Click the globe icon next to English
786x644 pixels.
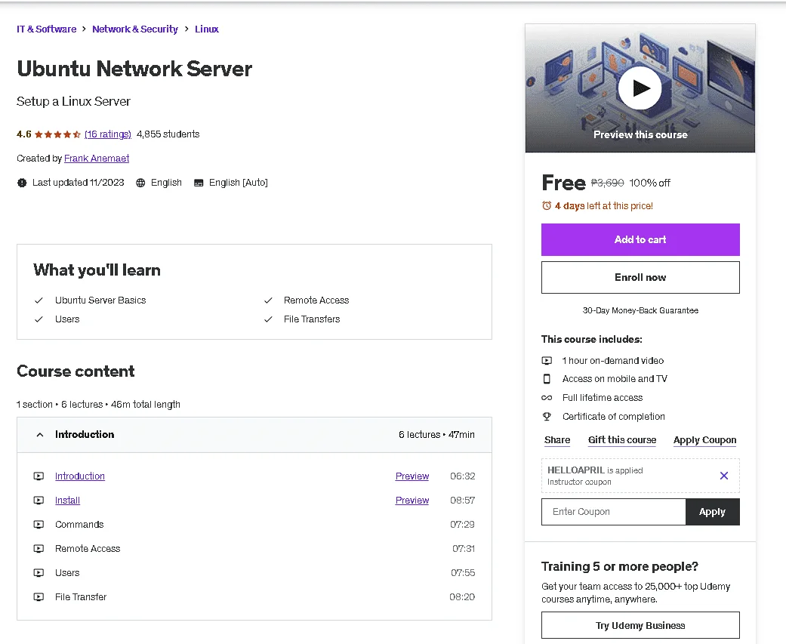(141, 183)
